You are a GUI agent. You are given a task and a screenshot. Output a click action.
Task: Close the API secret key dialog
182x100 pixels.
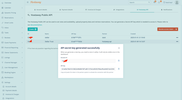pyautogui.click(x=119, y=48)
